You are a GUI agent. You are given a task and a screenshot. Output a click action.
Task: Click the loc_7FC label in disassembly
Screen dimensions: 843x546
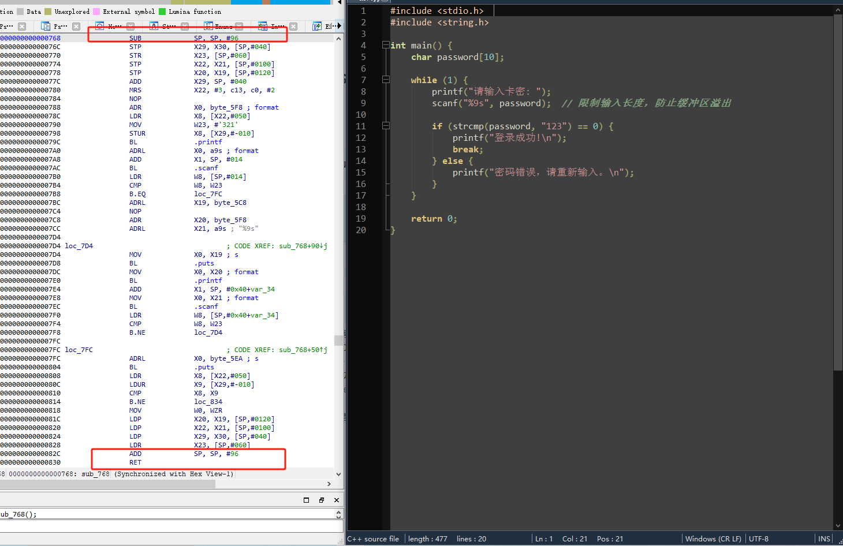79,350
